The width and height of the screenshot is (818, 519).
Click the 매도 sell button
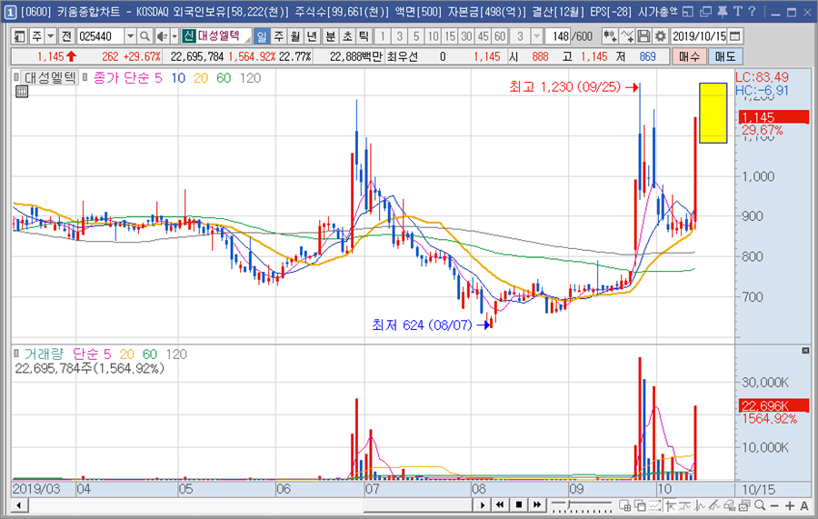coord(725,56)
